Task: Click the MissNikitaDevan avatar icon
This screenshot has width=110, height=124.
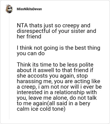Action: (x=9, y=9)
